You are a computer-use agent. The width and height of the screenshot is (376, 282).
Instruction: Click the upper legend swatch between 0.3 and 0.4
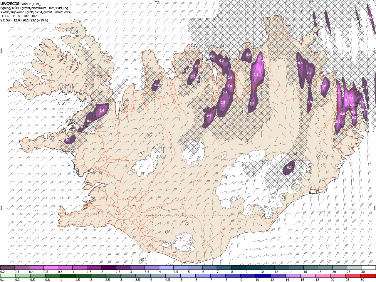[x=22, y=268]
